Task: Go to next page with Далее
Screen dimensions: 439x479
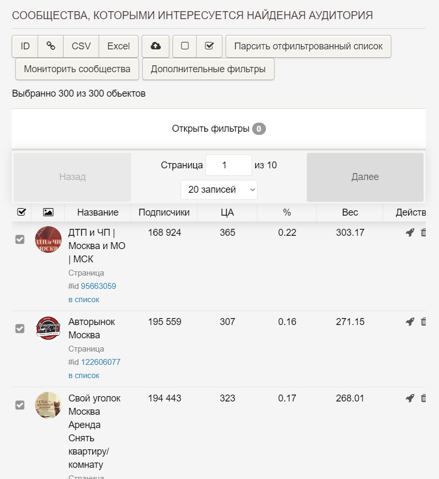Action: tap(365, 177)
